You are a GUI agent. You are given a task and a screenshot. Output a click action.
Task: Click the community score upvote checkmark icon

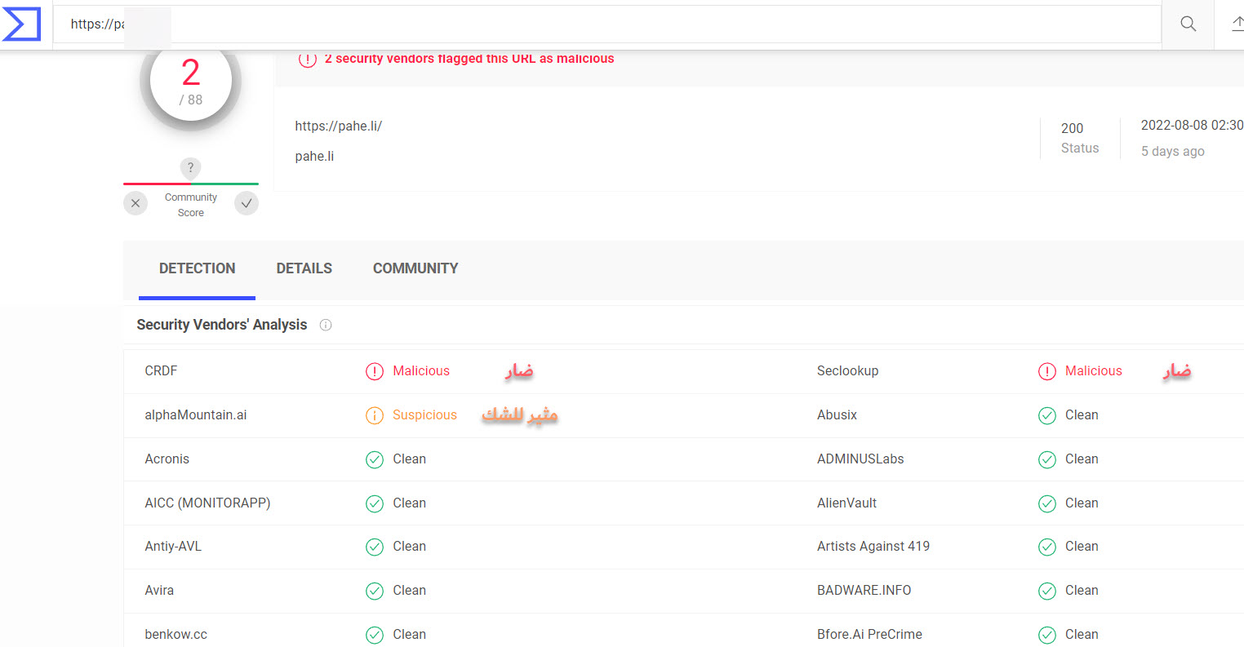247,203
